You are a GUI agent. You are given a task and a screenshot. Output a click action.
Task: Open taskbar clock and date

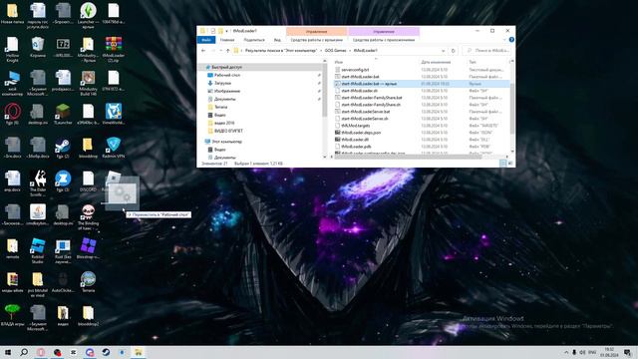pos(609,352)
